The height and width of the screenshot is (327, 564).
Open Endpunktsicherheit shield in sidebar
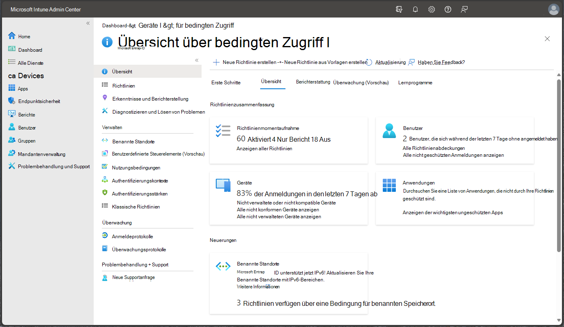click(12, 101)
